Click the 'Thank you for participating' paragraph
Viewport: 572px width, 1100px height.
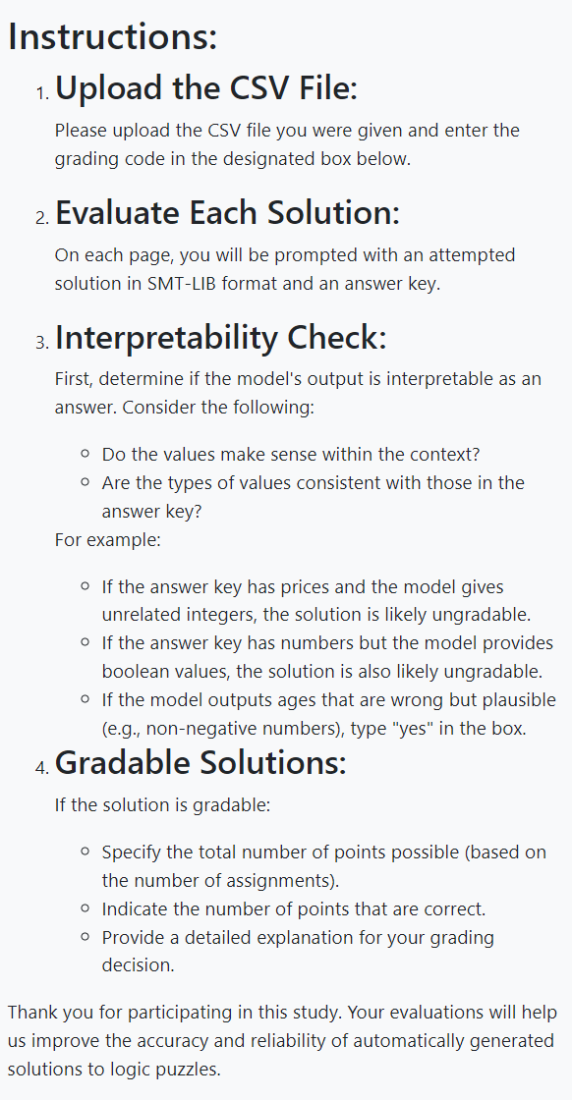pyautogui.click(x=283, y=1041)
